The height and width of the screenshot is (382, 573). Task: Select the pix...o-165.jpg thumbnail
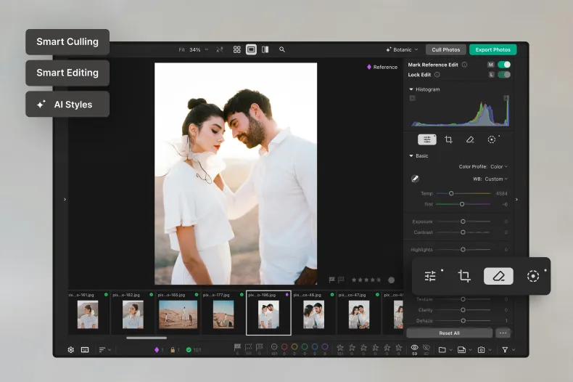pos(178,313)
